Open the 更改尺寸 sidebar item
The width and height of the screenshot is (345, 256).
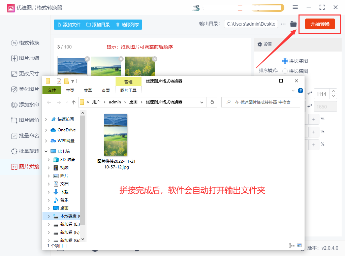25,74
